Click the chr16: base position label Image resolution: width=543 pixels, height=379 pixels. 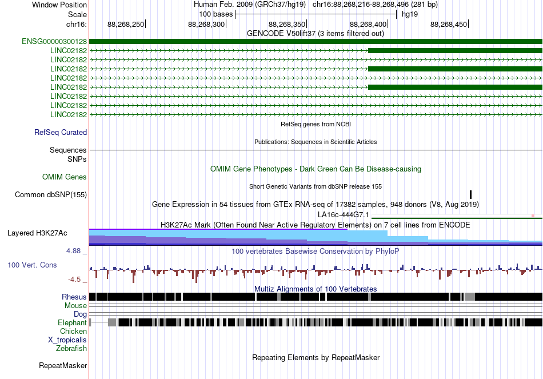tap(76, 24)
